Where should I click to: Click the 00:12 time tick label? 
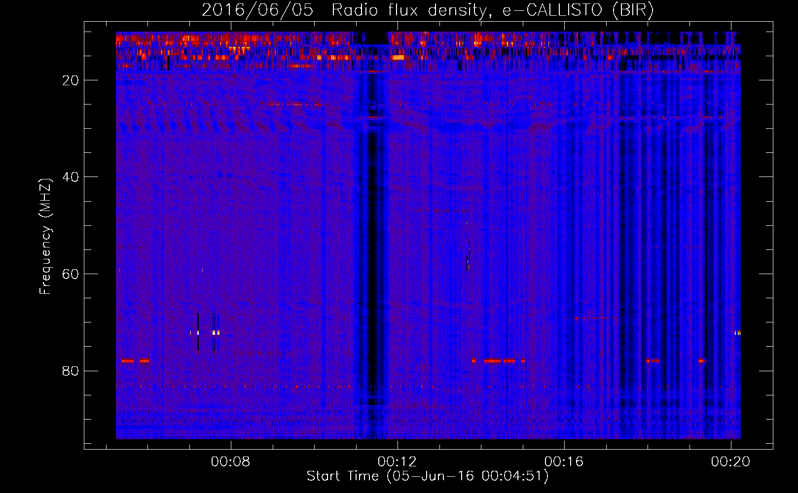click(x=397, y=461)
